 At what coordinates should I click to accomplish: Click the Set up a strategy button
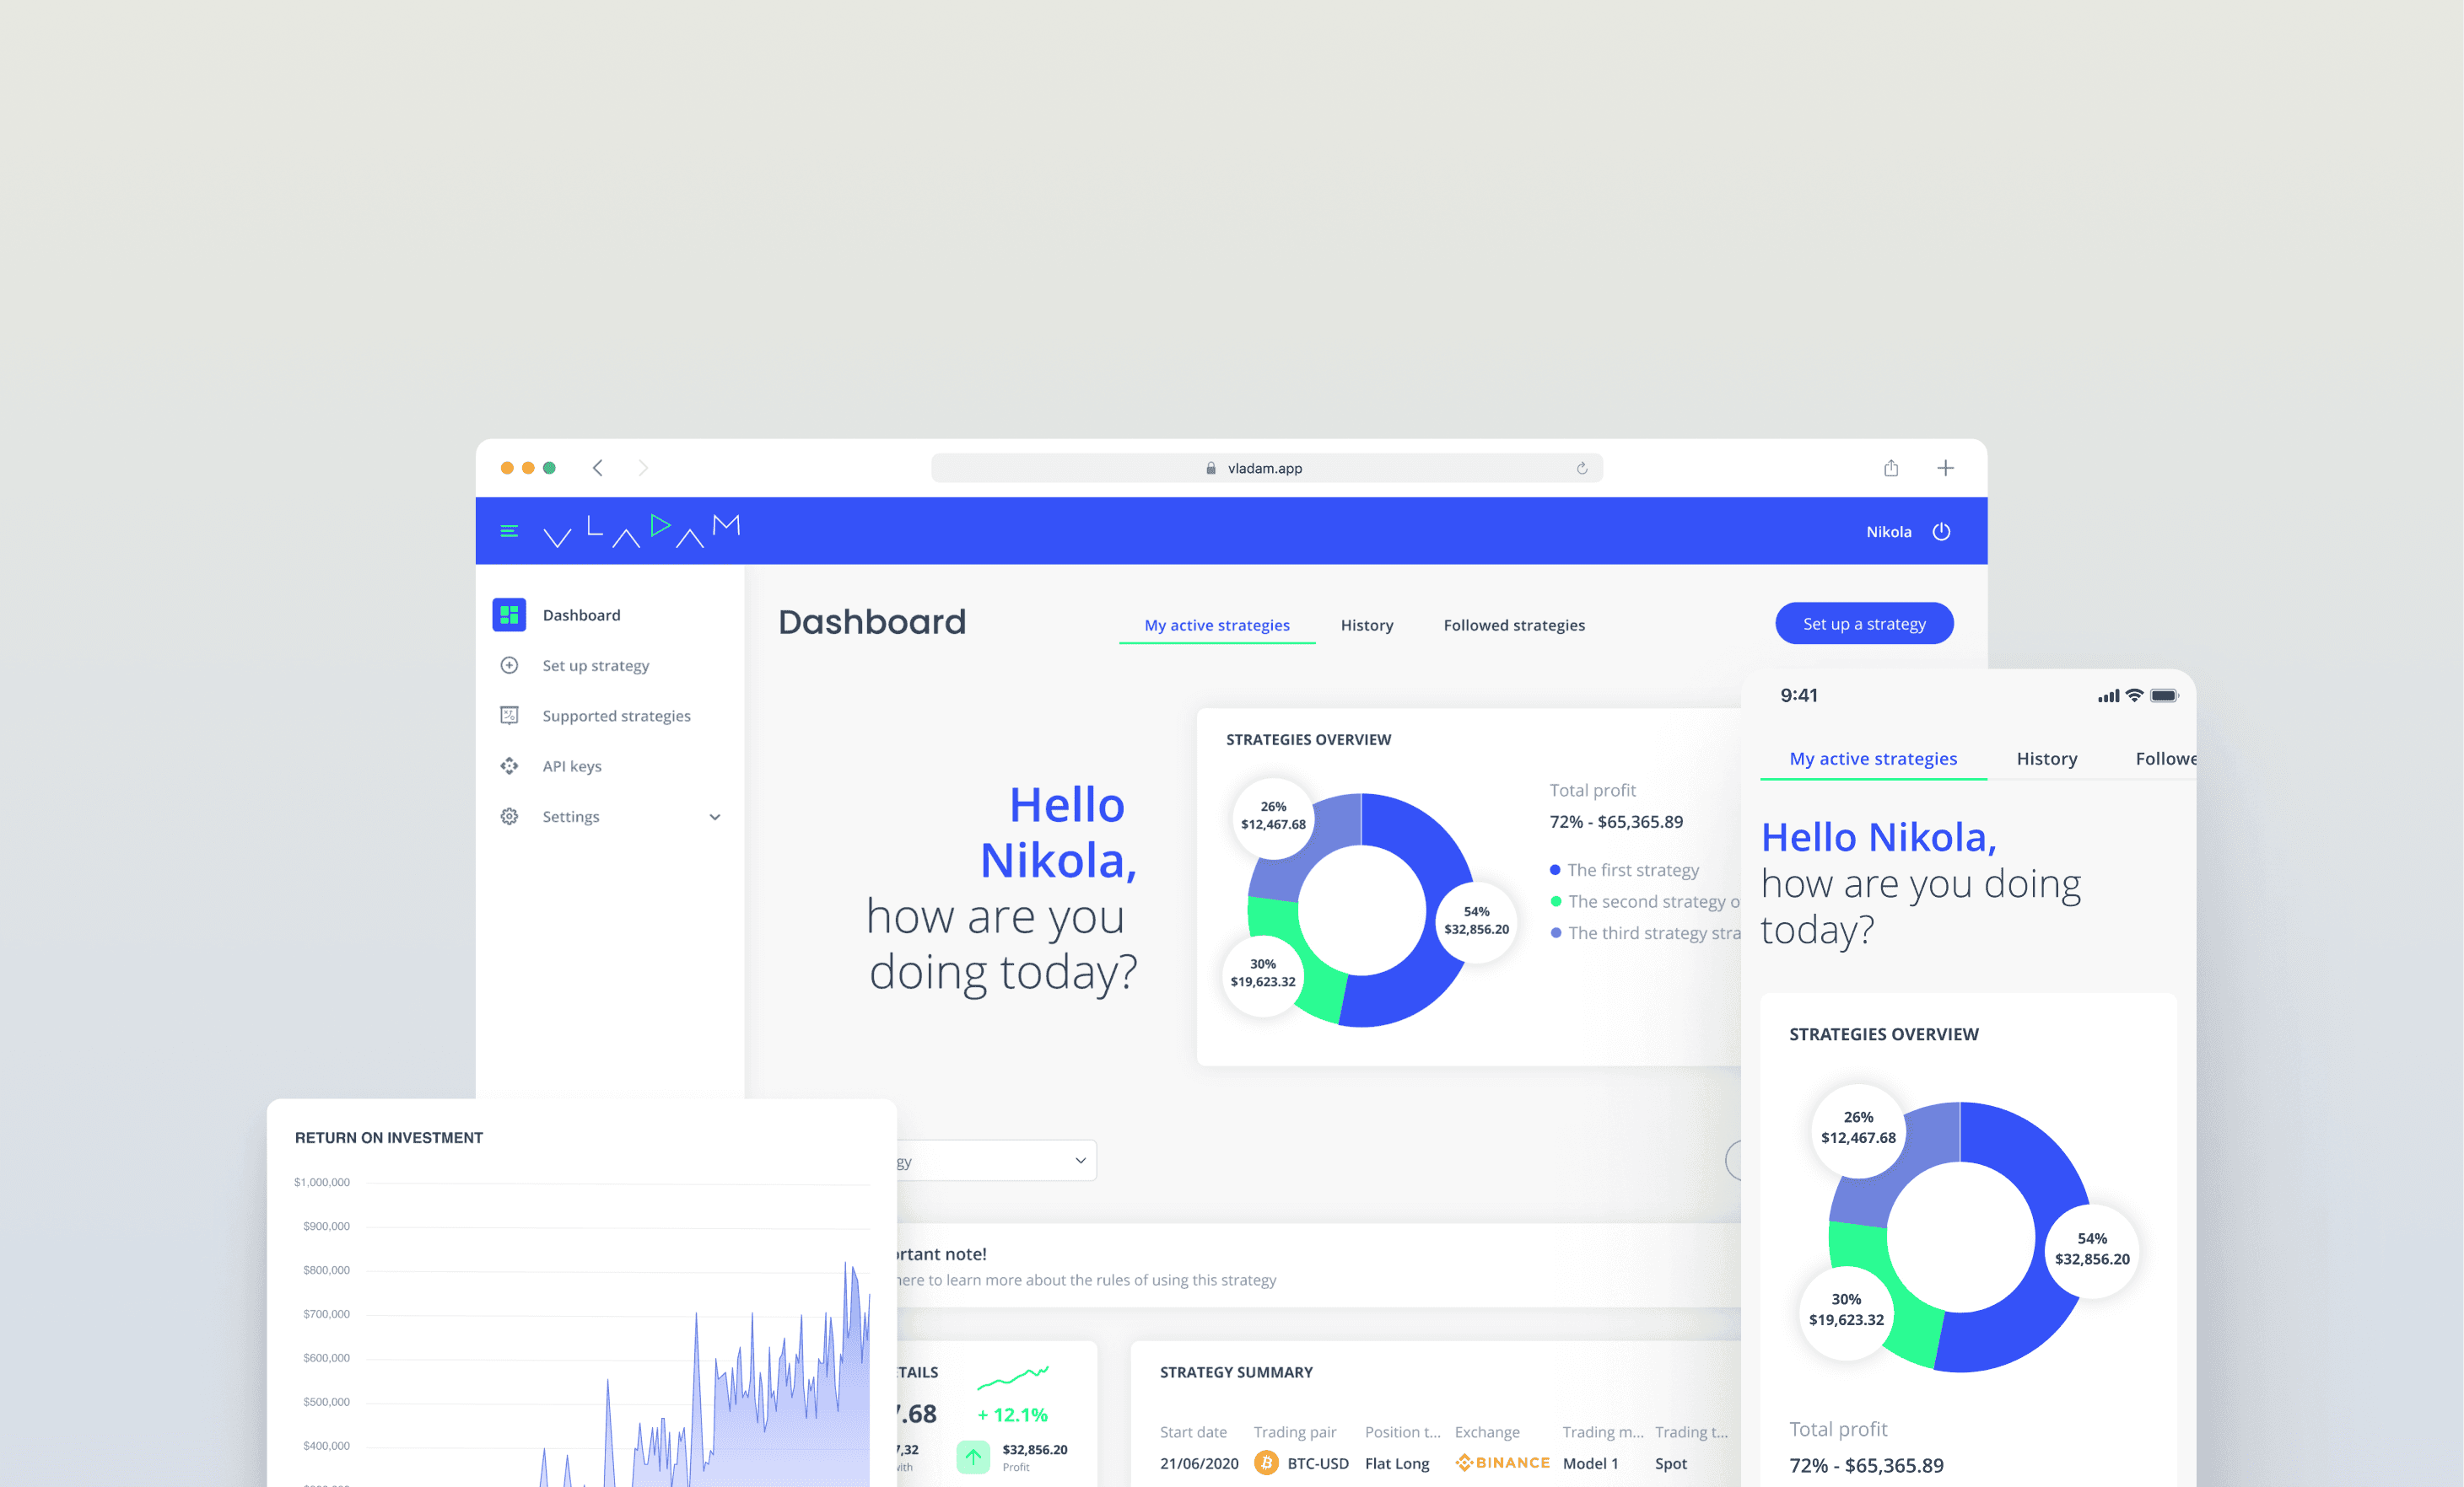1863,624
